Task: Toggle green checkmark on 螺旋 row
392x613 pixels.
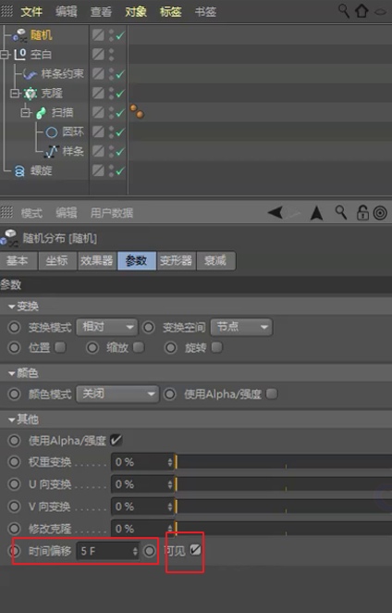Action: tap(120, 170)
